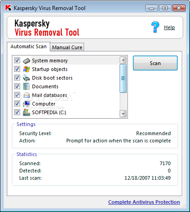The height and width of the screenshot is (212, 190).
Task: Click the Kaspersky logo in title bar
Action: tap(8, 8)
